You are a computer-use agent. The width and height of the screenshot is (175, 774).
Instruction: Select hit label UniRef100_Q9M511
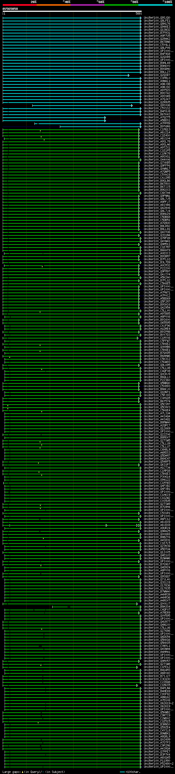pyautogui.click(x=157, y=244)
